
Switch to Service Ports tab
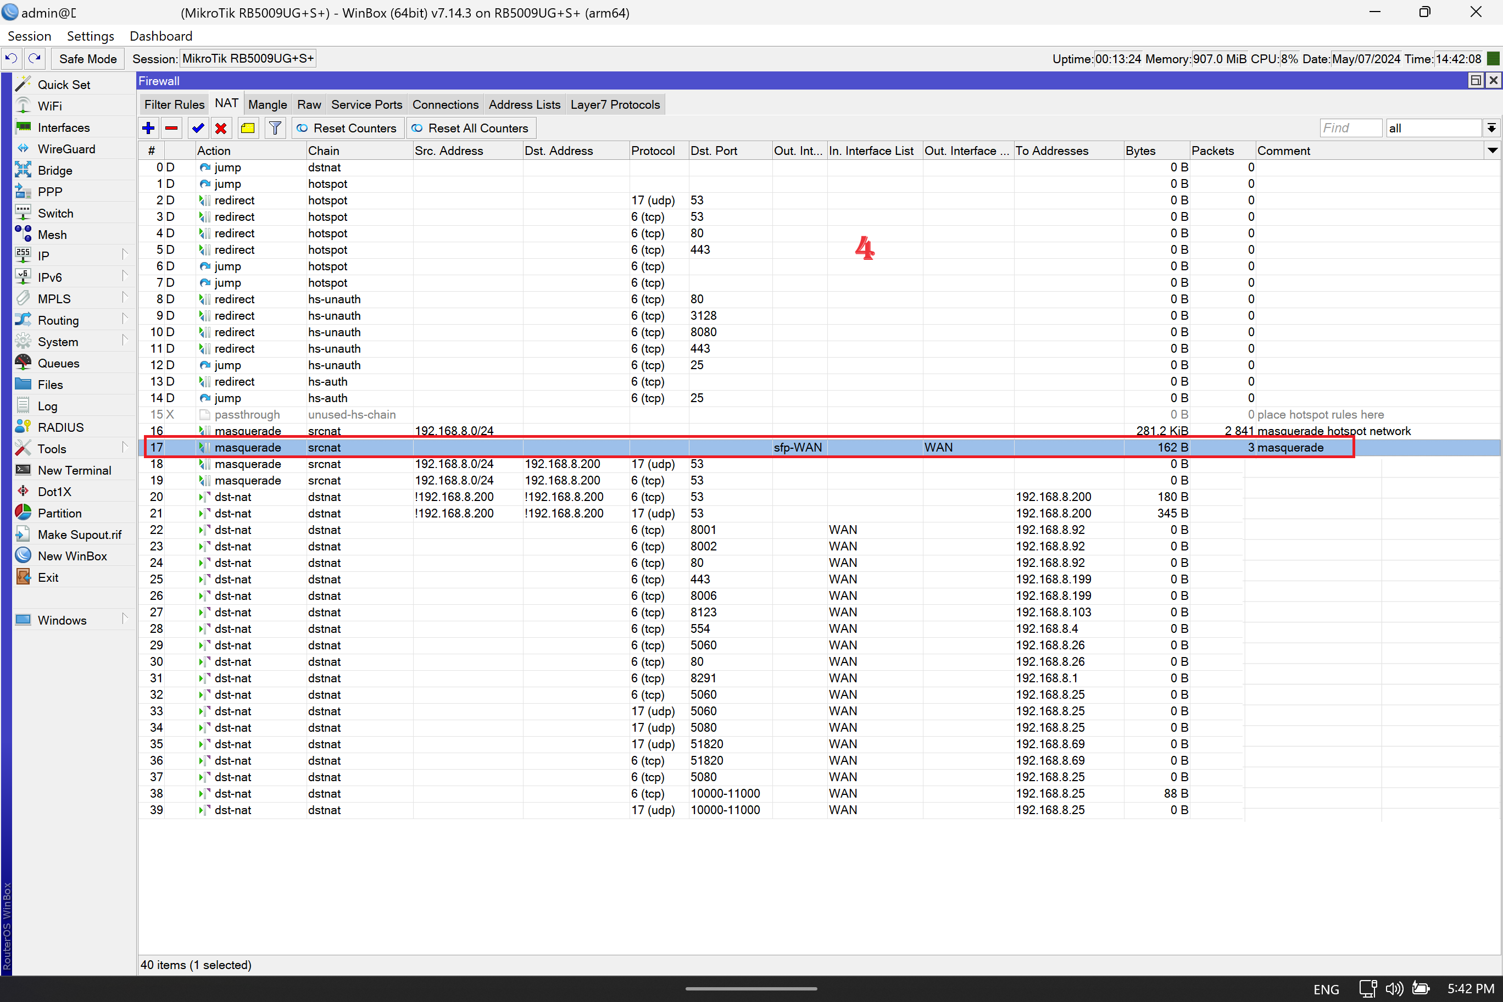point(366,104)
